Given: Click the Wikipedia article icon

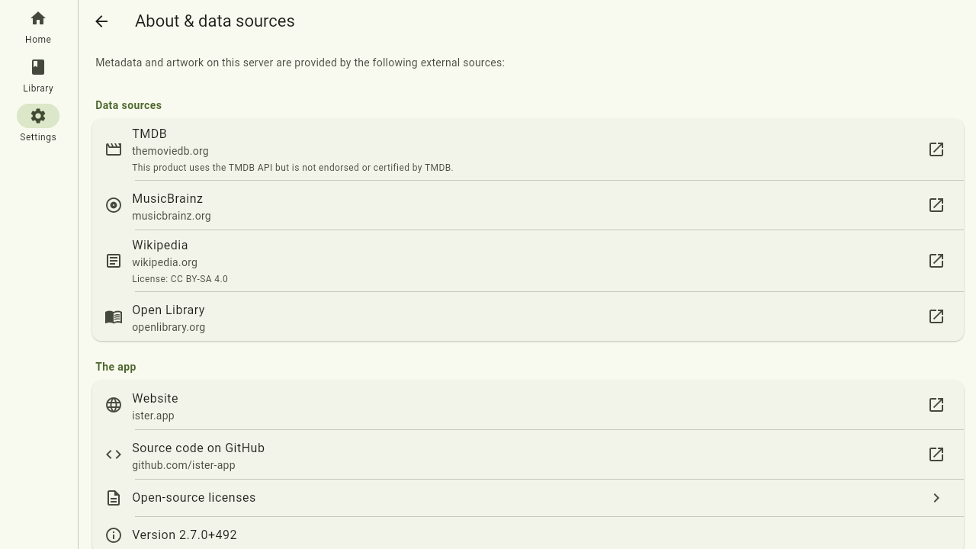Looking at the screenshot, I should coord(114,261).
